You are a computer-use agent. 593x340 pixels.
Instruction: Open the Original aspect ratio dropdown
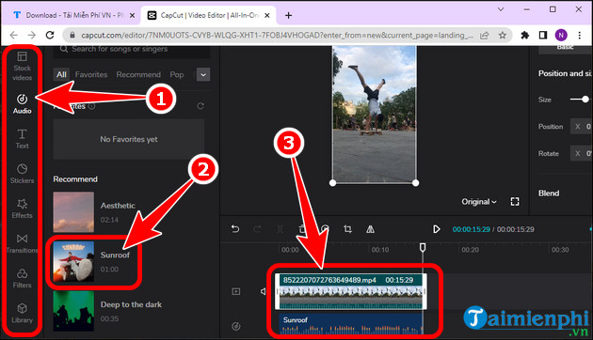click(478, 202)
